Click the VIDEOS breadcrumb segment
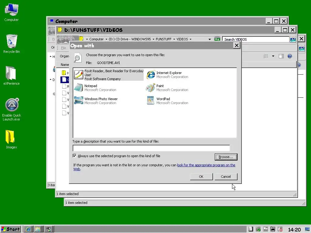The image size is (311, 233). coord(182,39)
